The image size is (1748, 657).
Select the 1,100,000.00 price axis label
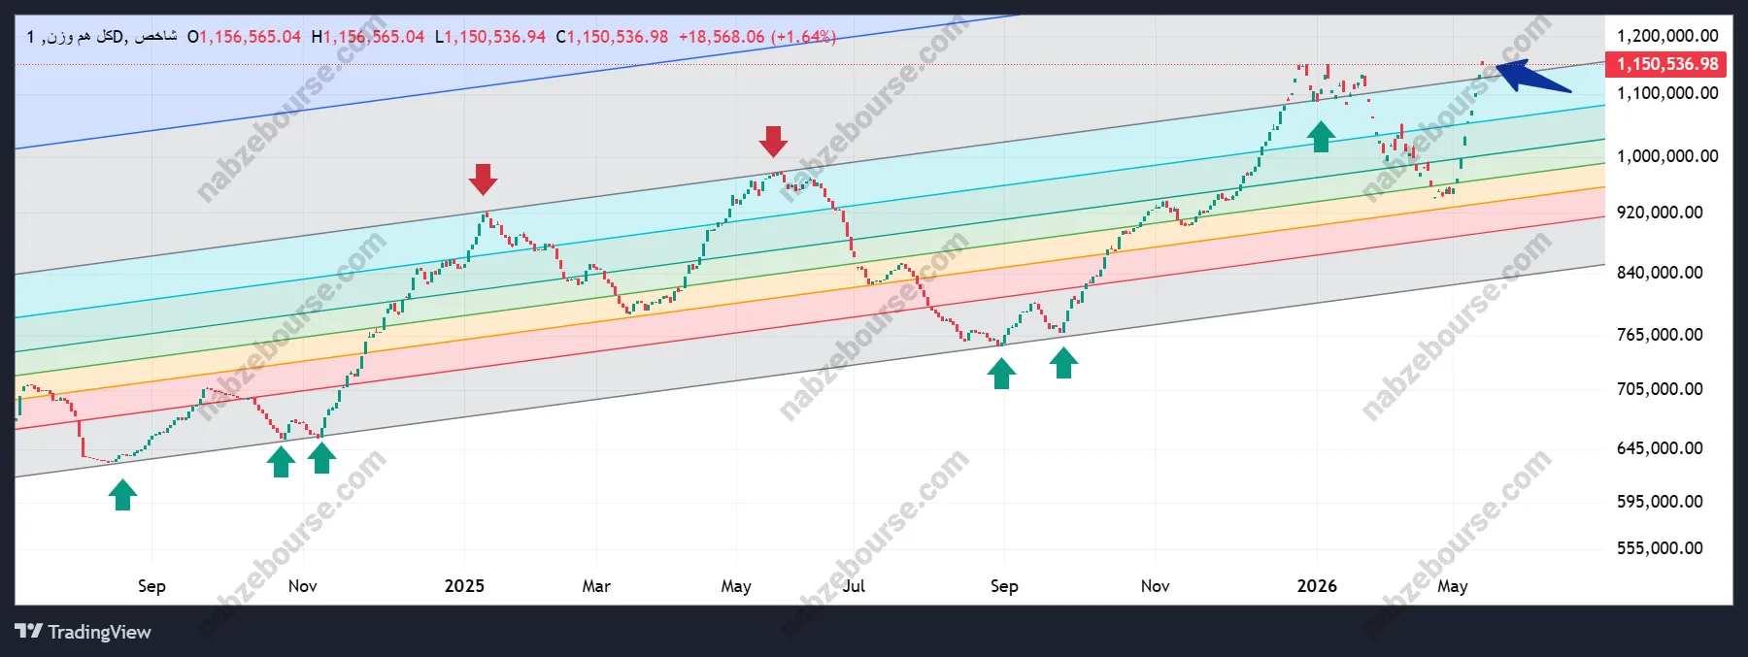pos(1666,93)
